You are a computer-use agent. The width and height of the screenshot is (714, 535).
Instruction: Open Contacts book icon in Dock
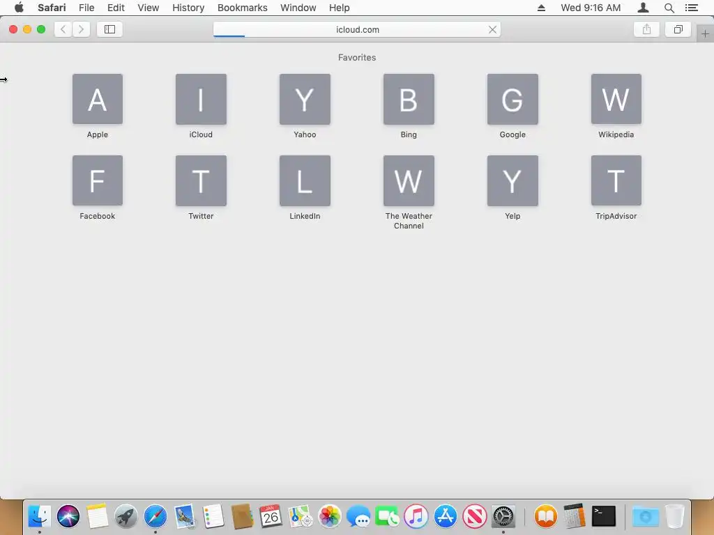click(x=242, y=516)
